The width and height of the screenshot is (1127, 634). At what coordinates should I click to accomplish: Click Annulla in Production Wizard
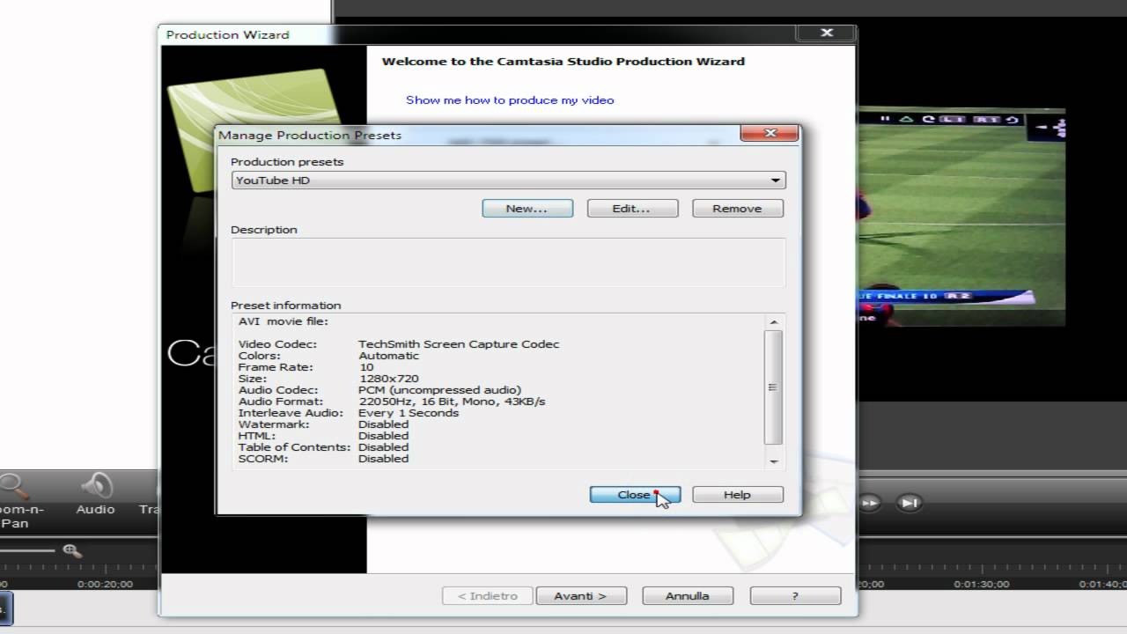tap(687, 596)
